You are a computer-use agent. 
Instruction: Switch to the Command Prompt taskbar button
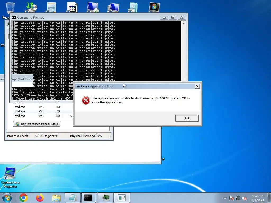(x=88, y=198)
